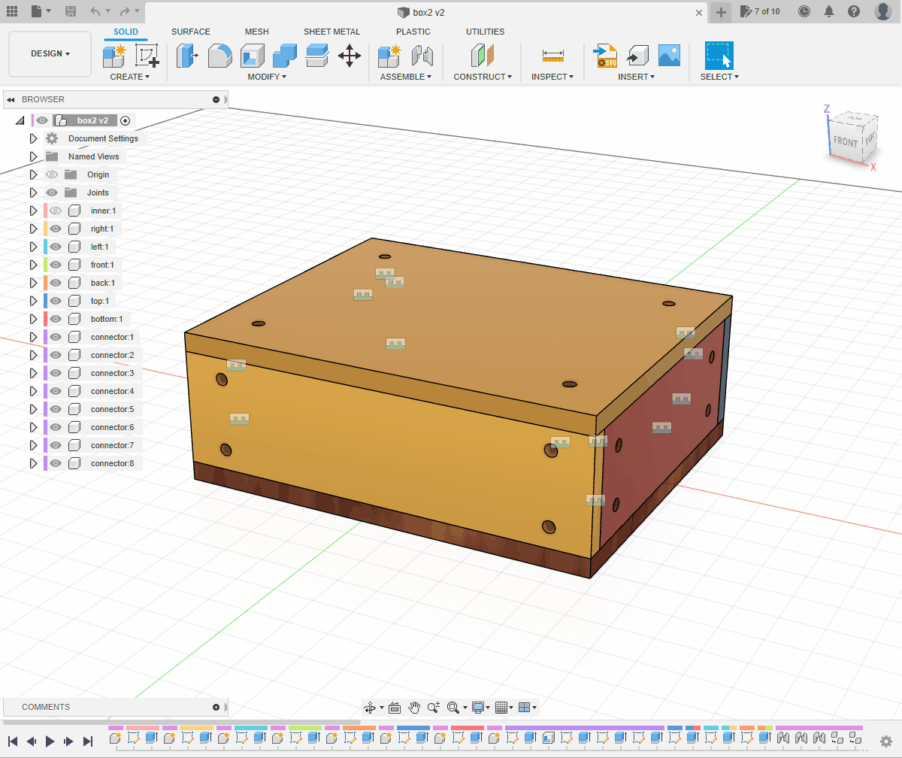The height and width of the screenshot is (758, 902).
Task: Click the FRONT face of view cube
Action: click(845, 141)
